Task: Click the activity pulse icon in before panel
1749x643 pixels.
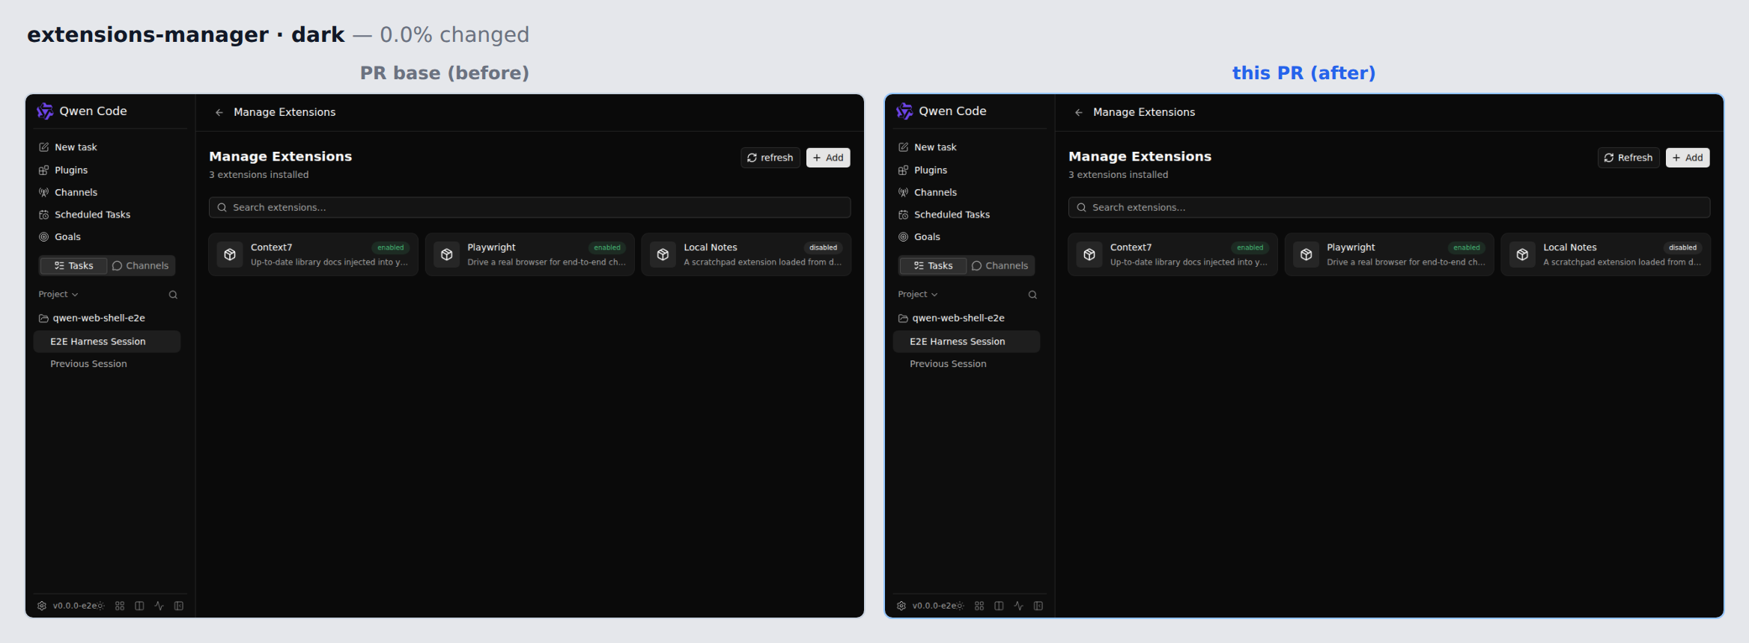Action: tap(159, 606)
